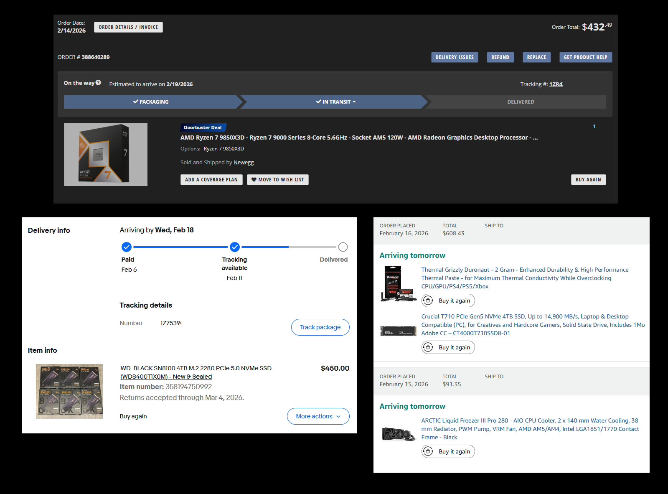Click the February 16, 2026 order date
Viewport: 668px width, 494px height.
(404, 234)
